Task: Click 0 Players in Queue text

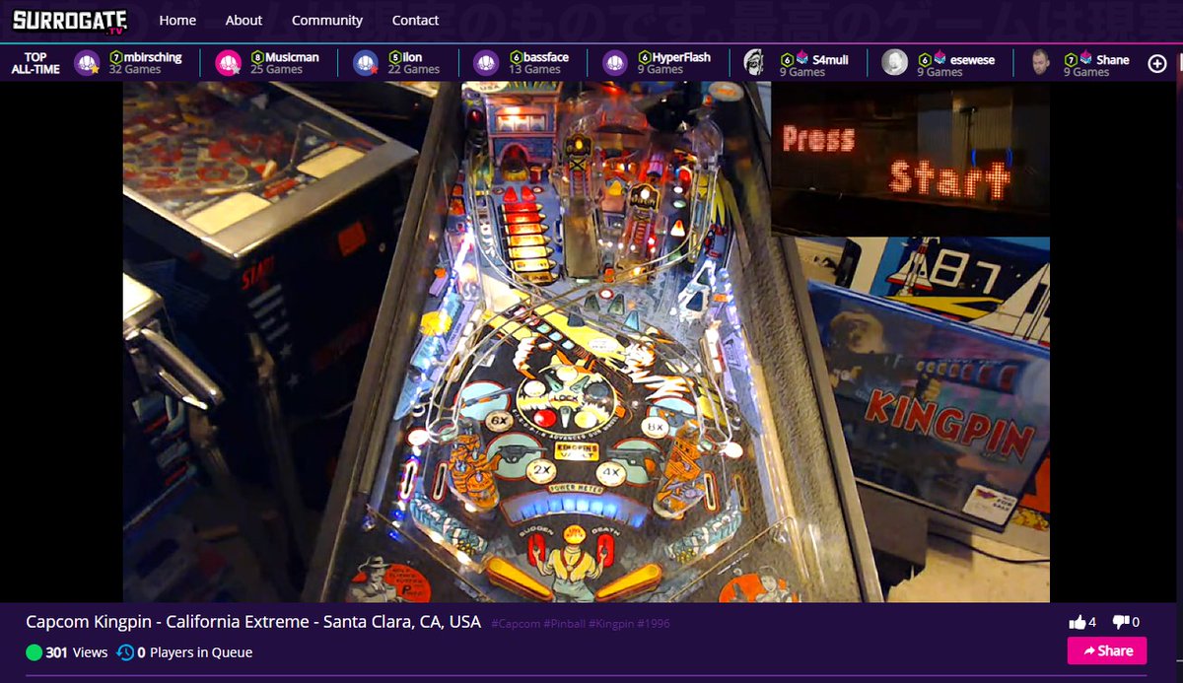Action: pos(194,652)
